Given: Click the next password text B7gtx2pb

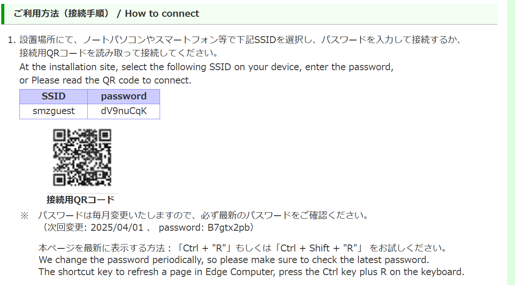Looking at the screenshot, I should [228, 227].
